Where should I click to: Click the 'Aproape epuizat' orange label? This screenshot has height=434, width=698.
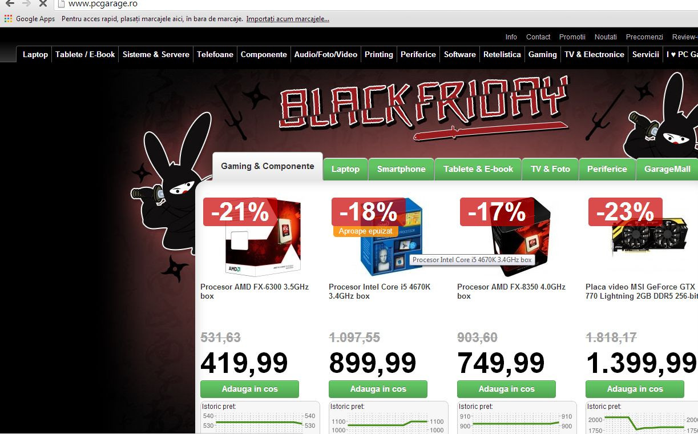coord(365,231)
